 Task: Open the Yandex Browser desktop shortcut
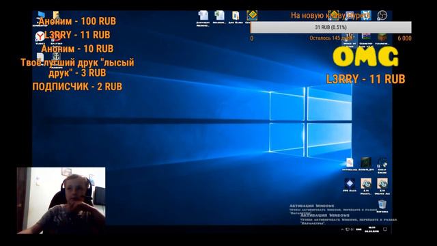[x=40, y=37]
